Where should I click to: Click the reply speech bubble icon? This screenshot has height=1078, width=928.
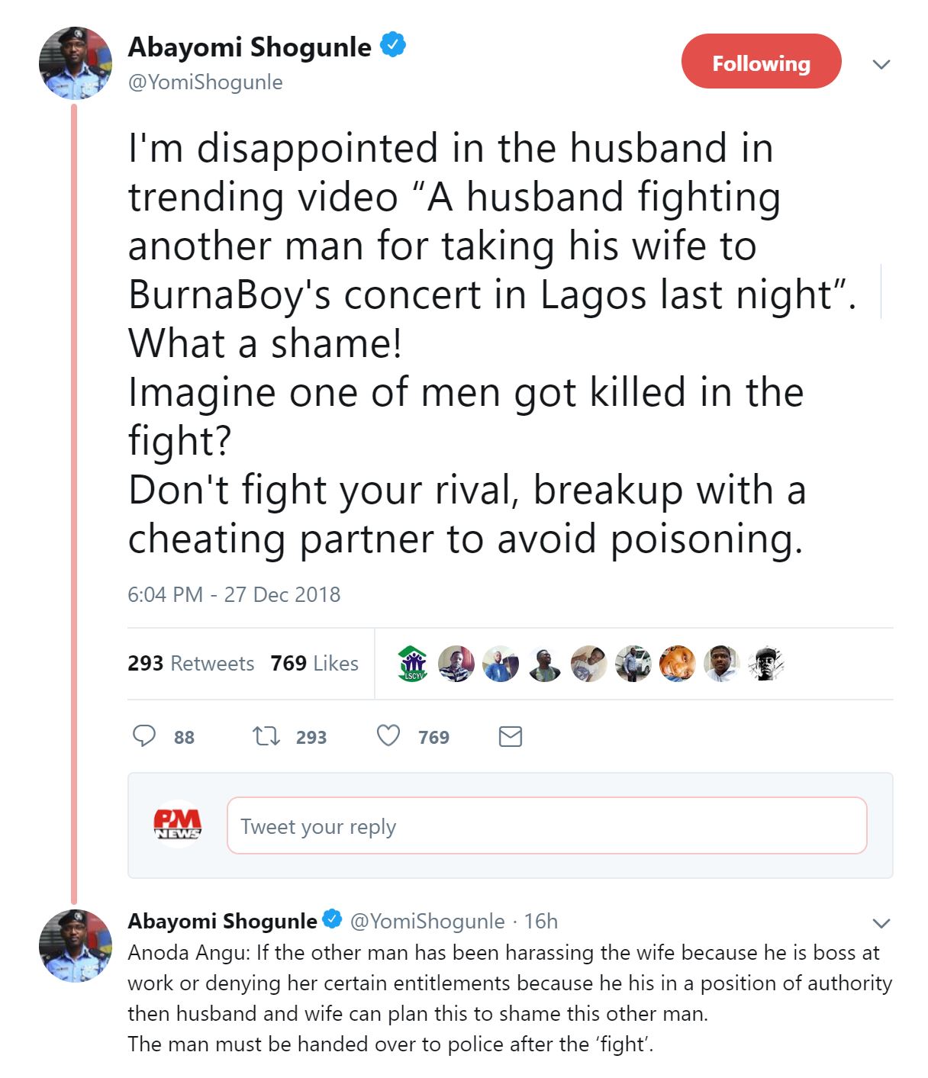click(144, 736)
